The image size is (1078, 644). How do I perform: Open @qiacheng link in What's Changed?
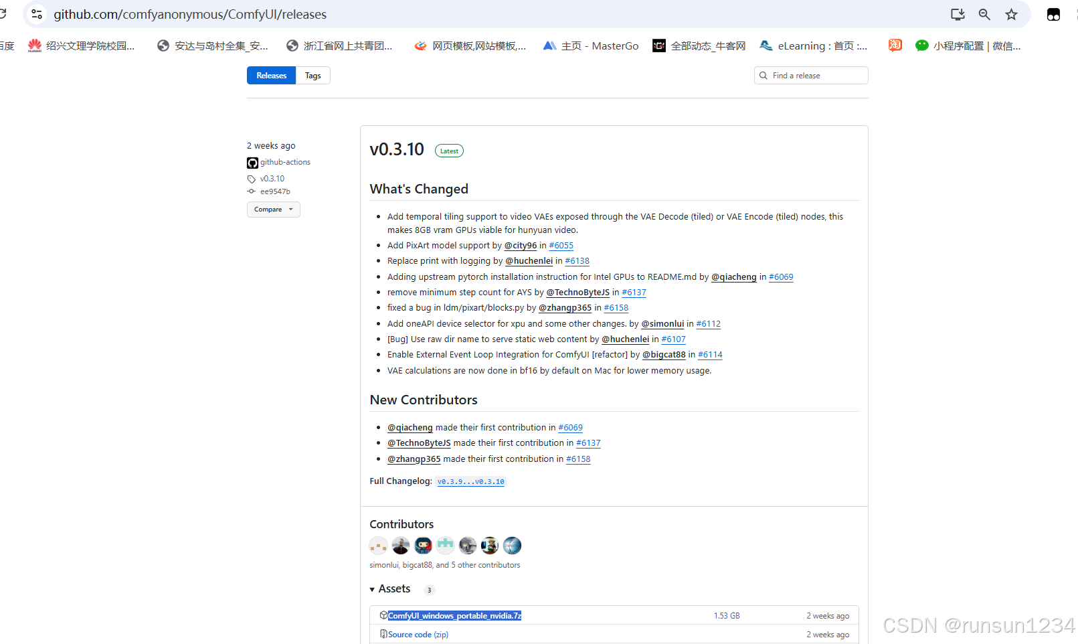tap(734, 277)
